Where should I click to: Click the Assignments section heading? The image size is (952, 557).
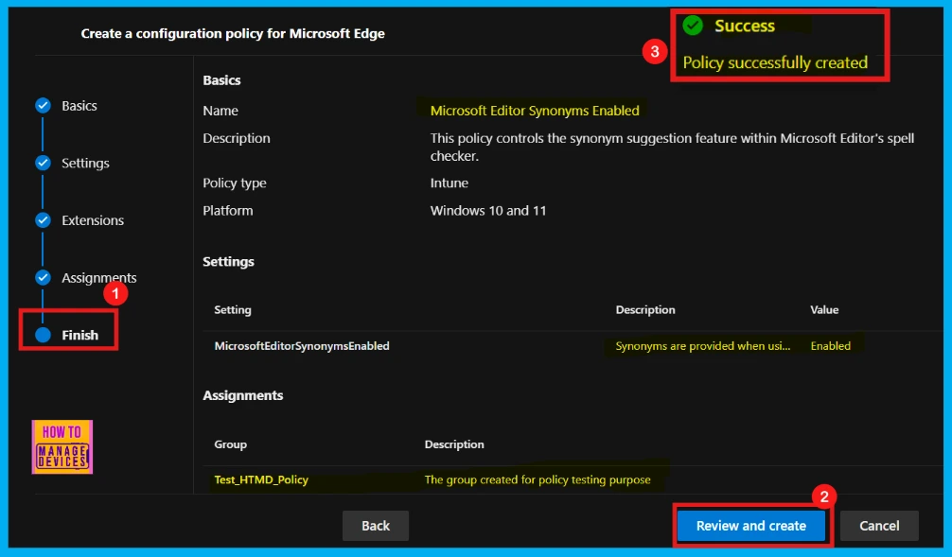243,395
